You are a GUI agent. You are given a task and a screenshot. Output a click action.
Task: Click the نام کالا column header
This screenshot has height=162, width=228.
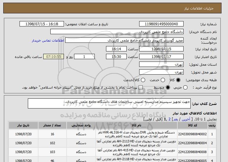pyautogui.click(x=137, y=125)
